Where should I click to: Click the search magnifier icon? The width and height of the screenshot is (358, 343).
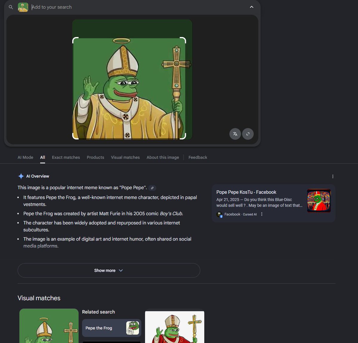point(11,7)
